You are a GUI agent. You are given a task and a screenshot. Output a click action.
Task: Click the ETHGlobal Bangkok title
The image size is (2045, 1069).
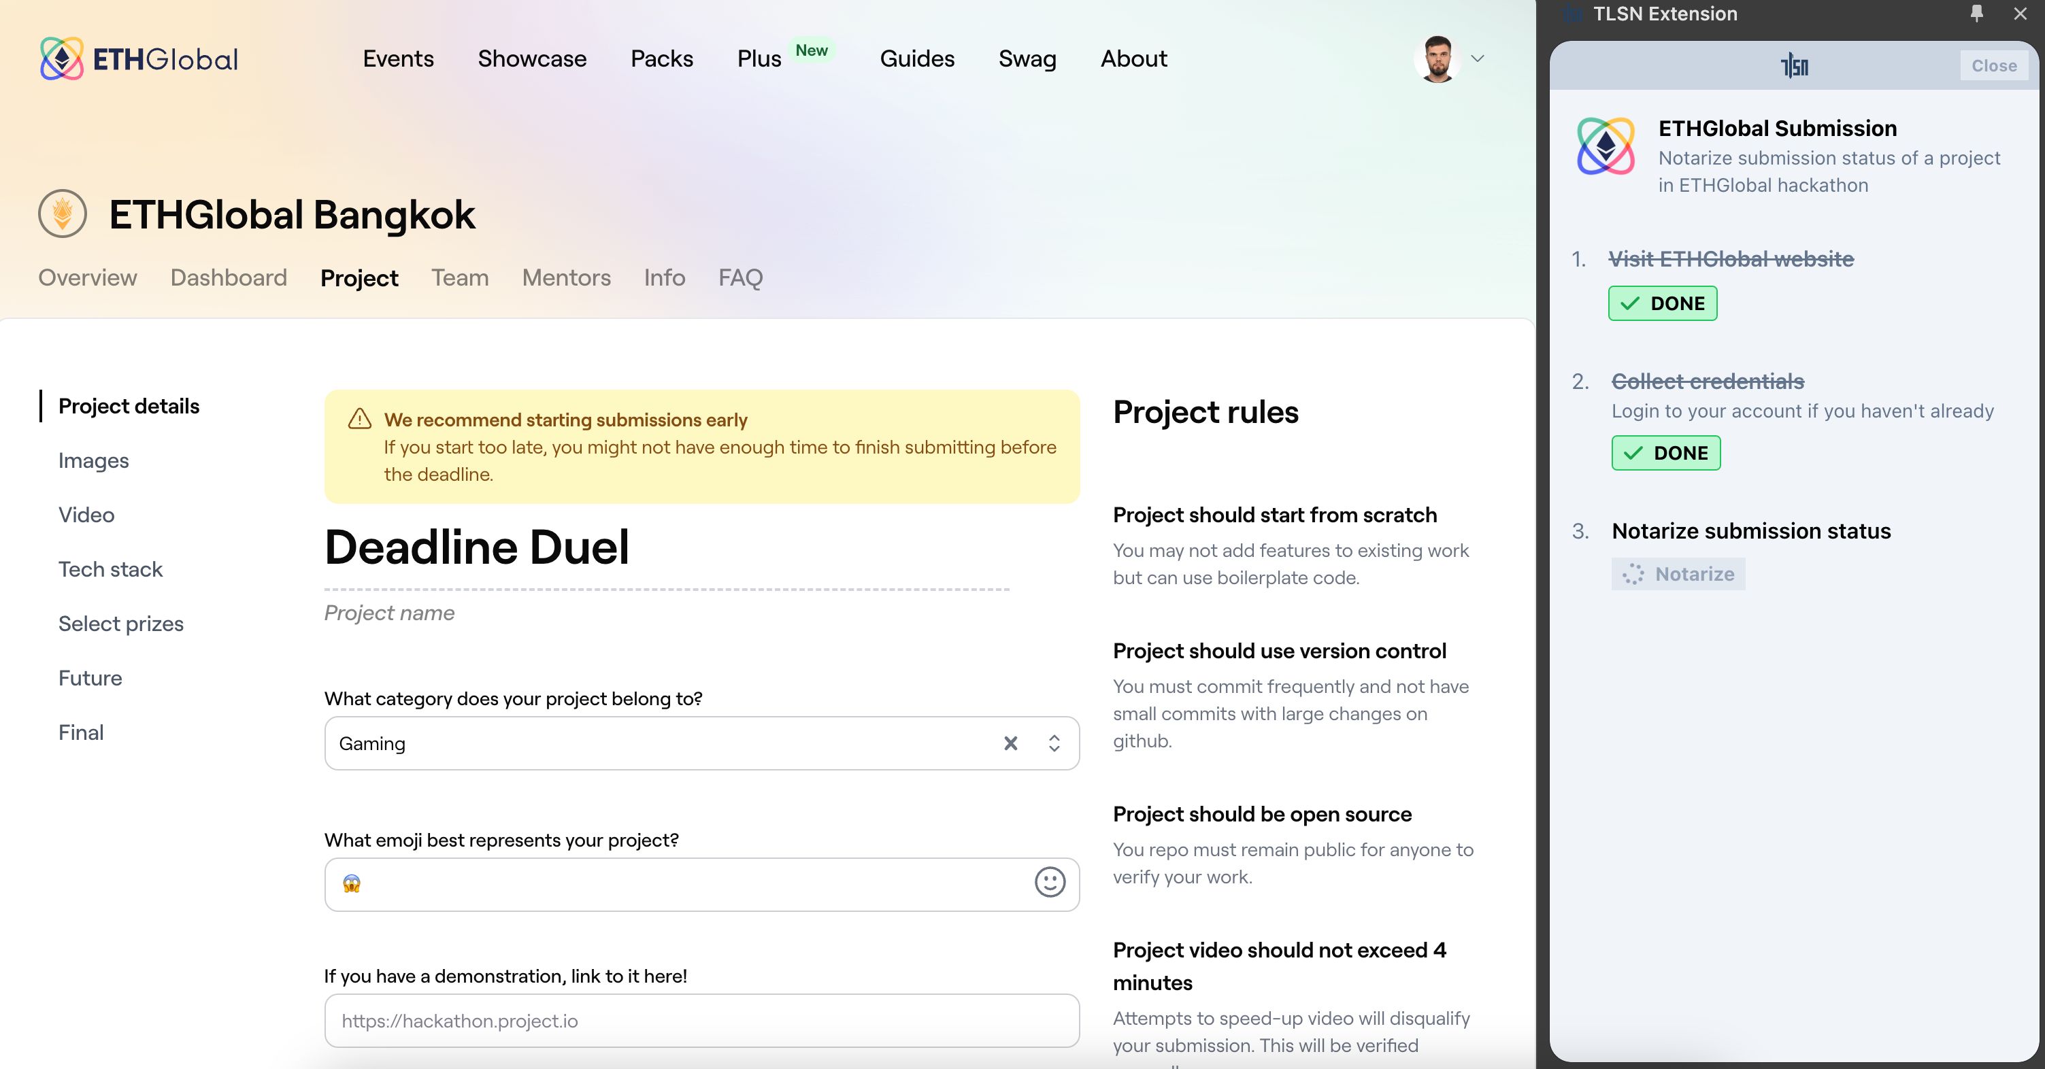click(292, 214)
